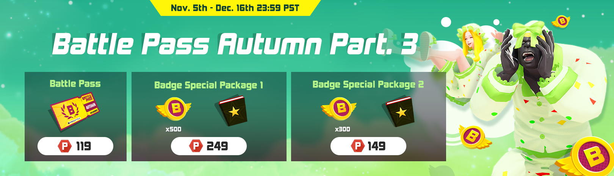The width and height of the screenshot is (614, 176).
Task: Click the floating B coin at top right
Action: click(561, 22)
